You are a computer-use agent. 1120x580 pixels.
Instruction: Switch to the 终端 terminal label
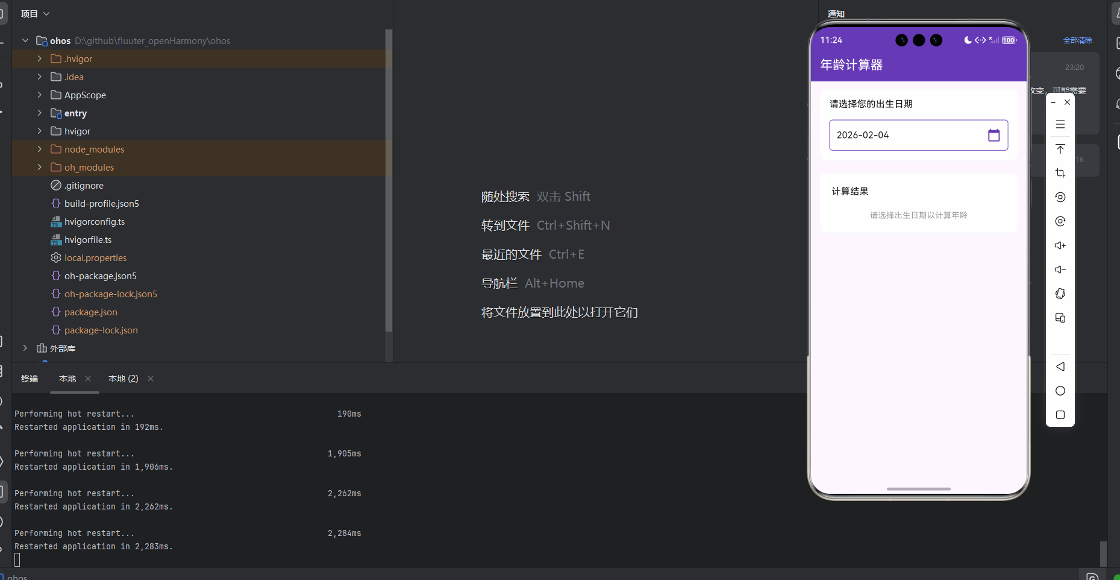(x=30, y=379)
